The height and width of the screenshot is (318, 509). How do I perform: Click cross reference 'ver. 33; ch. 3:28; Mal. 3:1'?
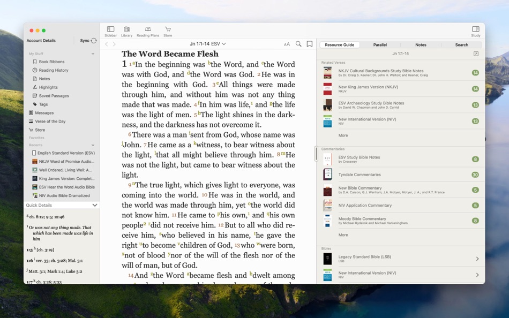pyautogui.click(x=59, y=261)
